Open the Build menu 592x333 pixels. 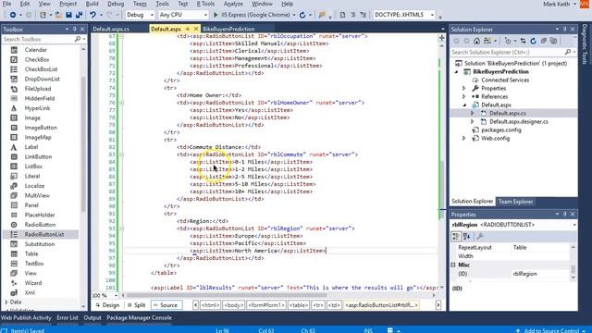92,4
